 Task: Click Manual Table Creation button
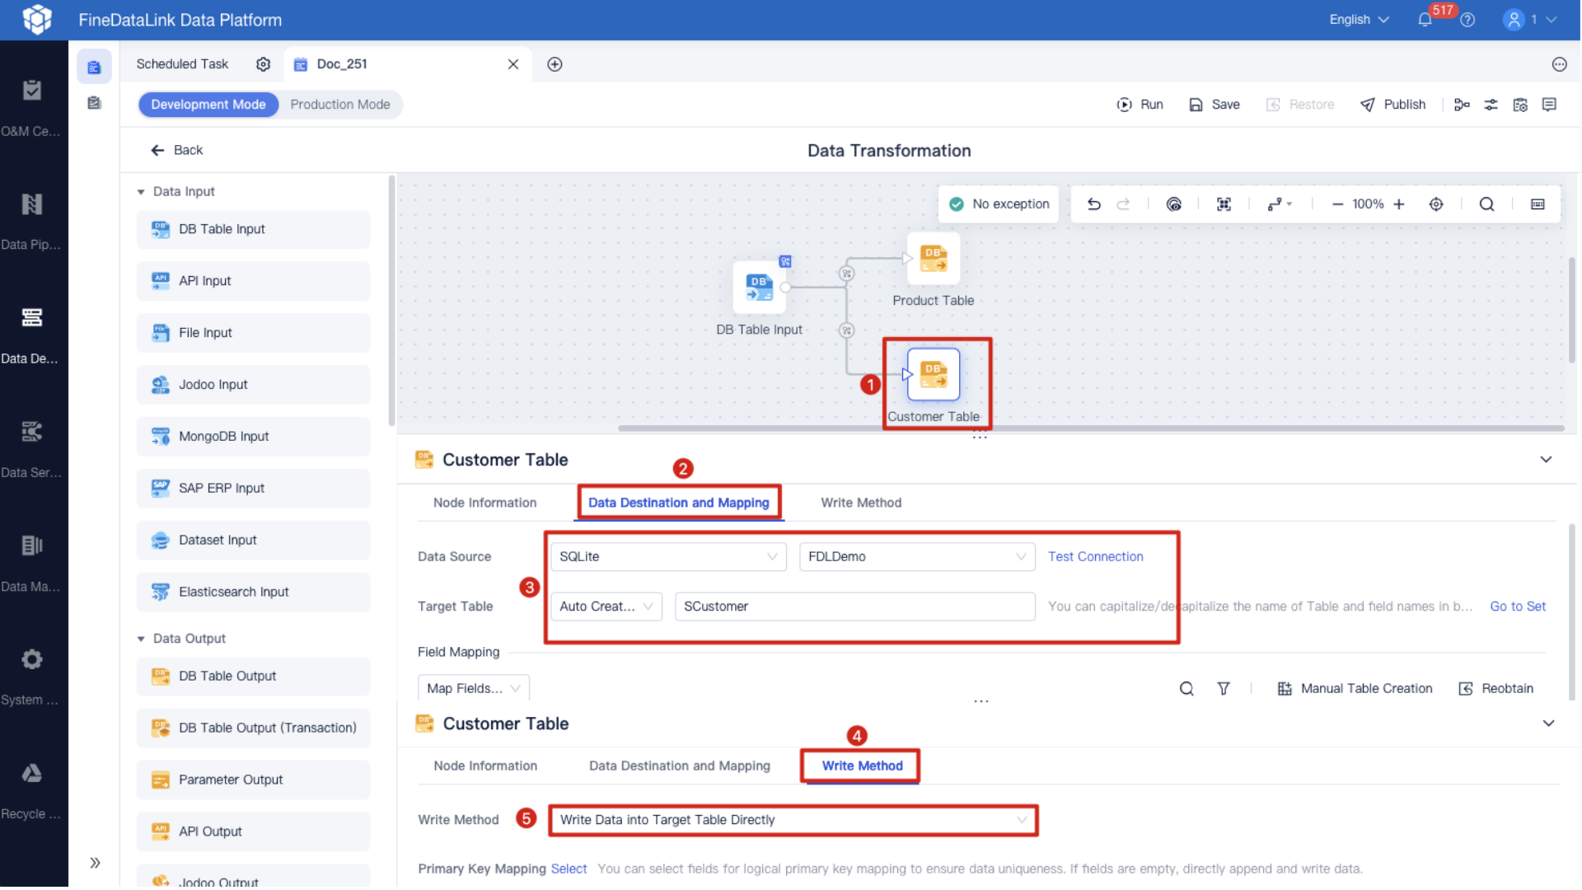point(1355,689)
